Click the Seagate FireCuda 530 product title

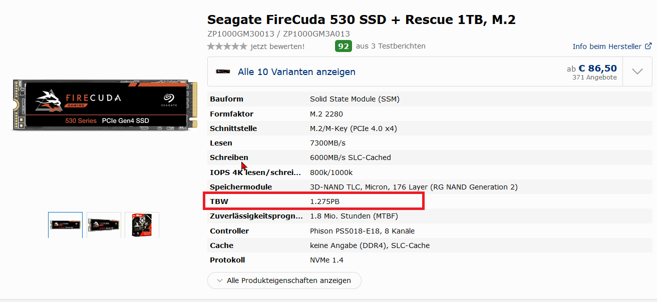[x=361, y=20]
